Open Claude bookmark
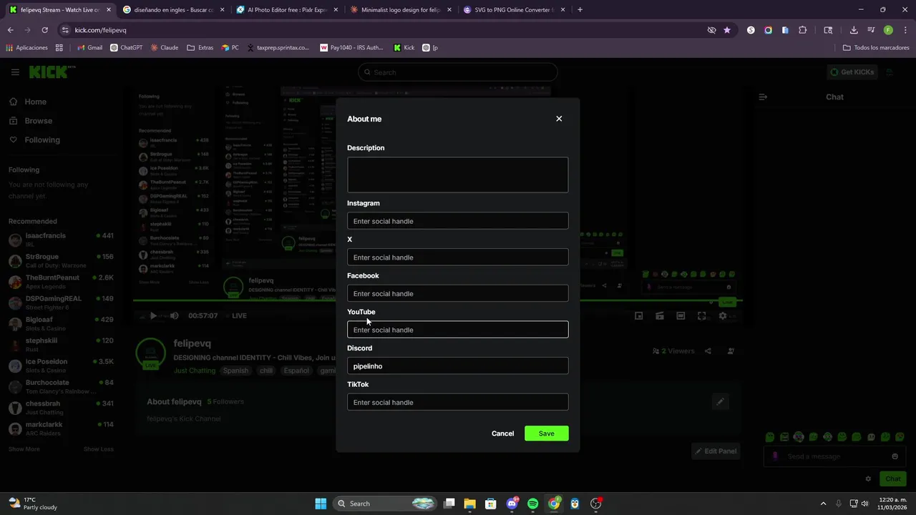The height and width of the screenshot is (515, 916). coord(164,48)
